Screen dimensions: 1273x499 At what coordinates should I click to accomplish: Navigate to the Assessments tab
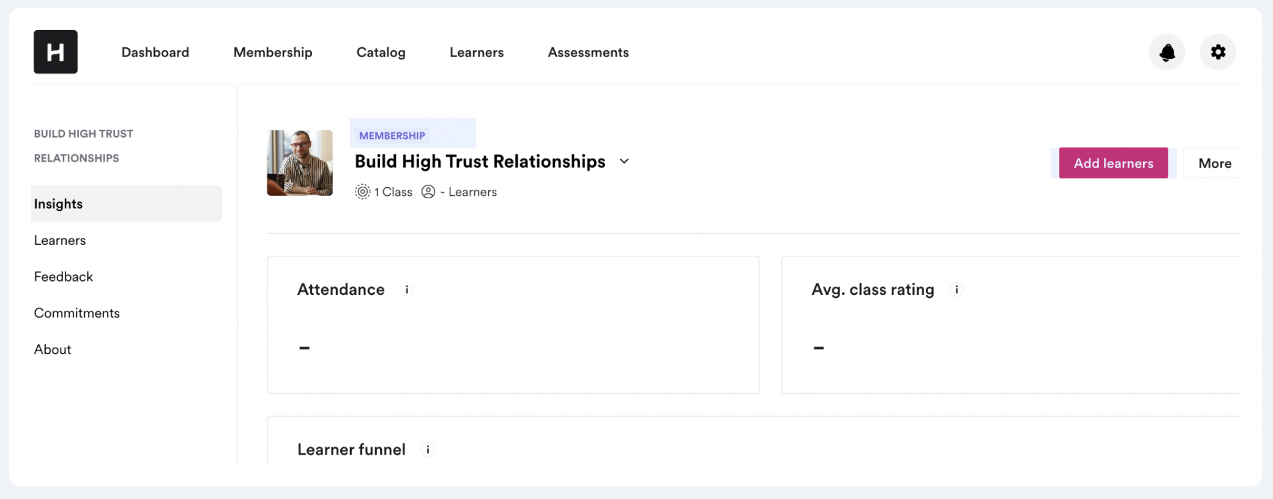[x=587, y=52]
